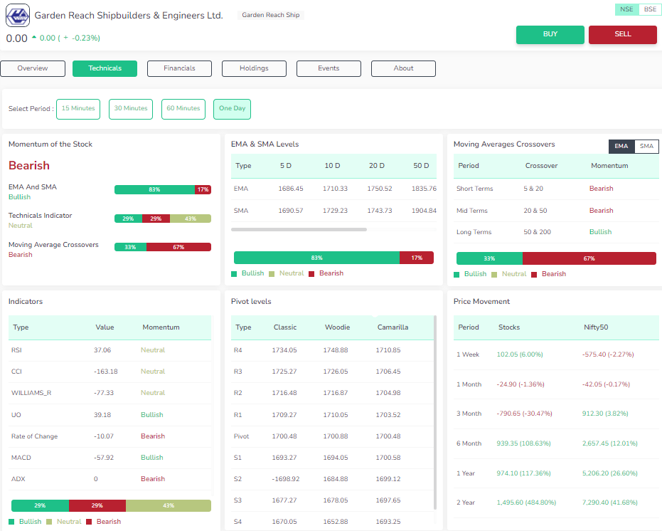Switch exchange to BSE

pyautogui.click(x=648, y=9)
